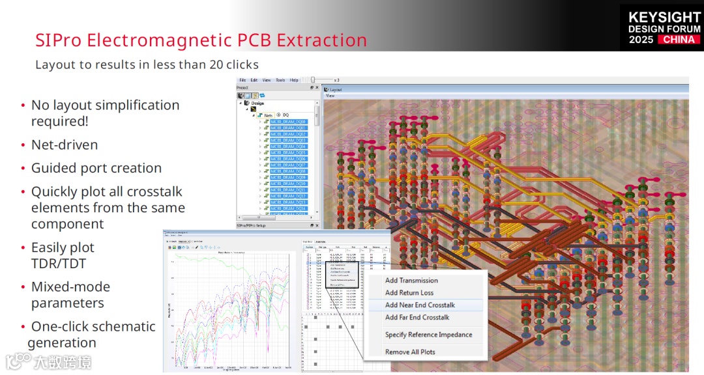Image resolution: width=704 pixels, height=375 pixels.
Task: Open the Edit menu
Action: [254, 80]
